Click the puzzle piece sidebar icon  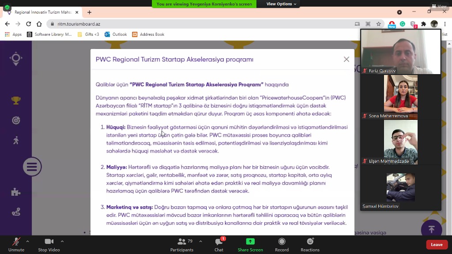[x=16, y=192]
